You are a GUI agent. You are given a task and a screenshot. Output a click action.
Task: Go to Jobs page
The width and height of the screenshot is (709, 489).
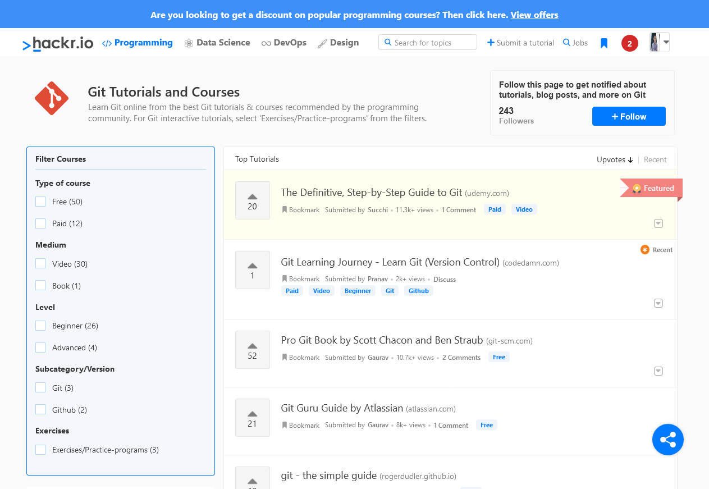point(575,43)
